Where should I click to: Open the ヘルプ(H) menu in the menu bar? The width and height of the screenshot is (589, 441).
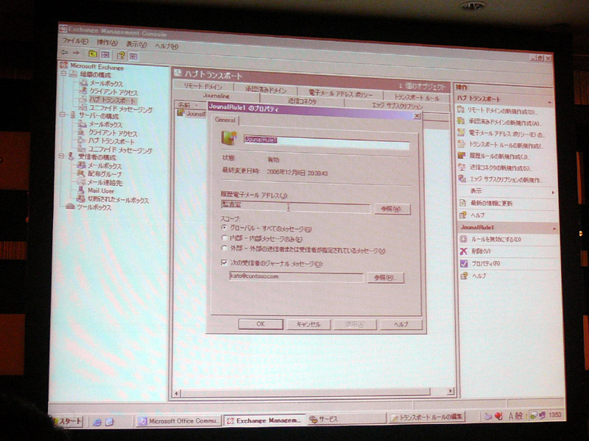[167, 46]
